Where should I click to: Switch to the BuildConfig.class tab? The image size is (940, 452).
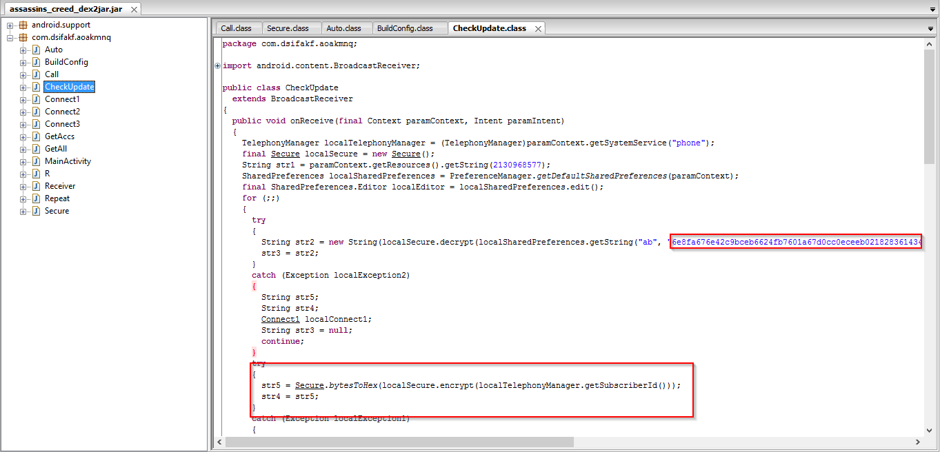(x=405, y=28)
